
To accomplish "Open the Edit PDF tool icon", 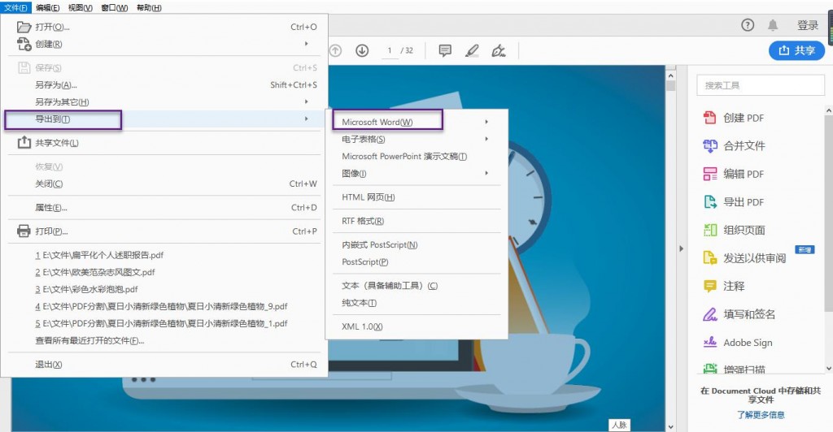I will (709, 174).
